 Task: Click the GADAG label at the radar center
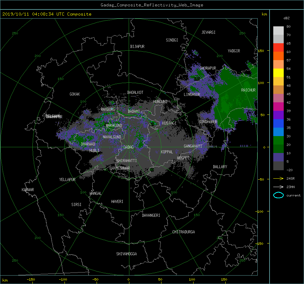click(128, 147)
